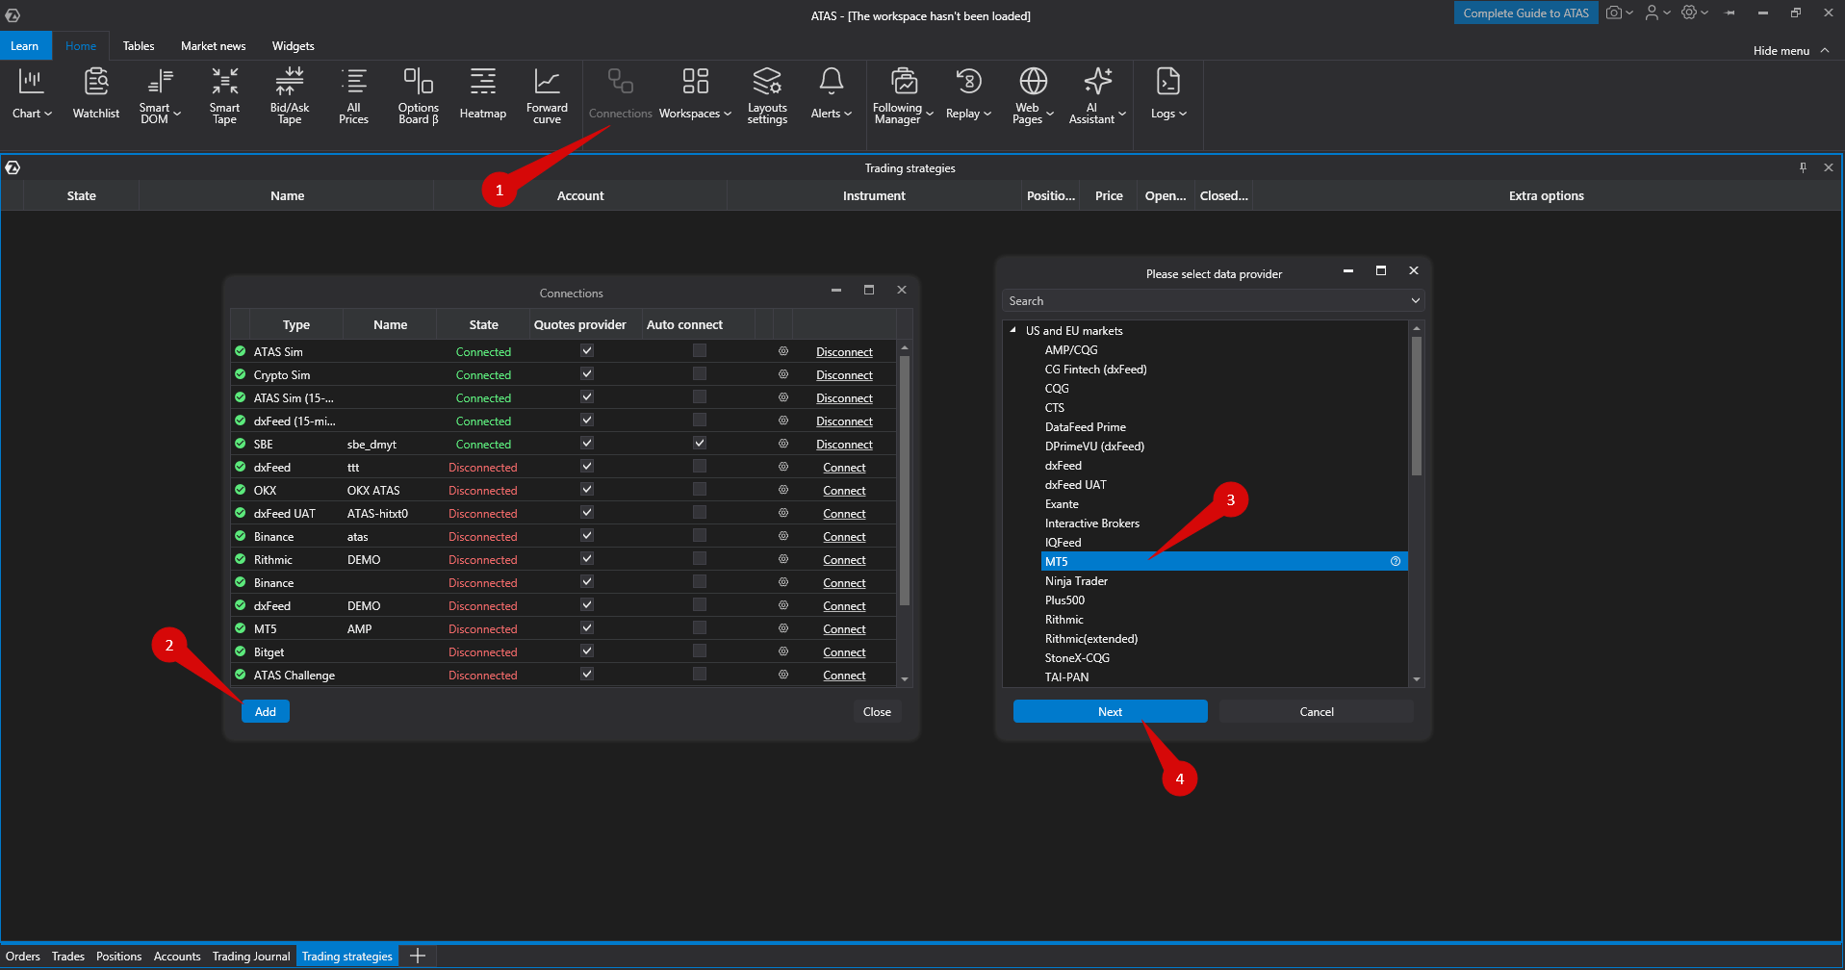Open the Watchlist tool

(96, 93)
